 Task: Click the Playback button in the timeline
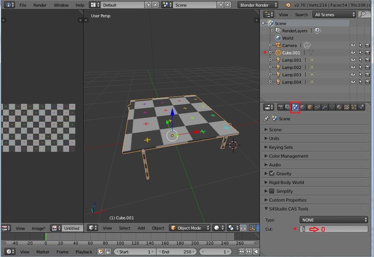(84, 252)
